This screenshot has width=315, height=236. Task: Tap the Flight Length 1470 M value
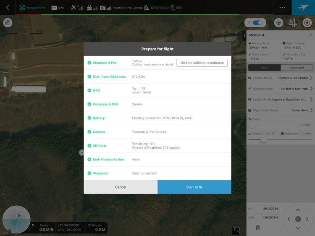tap(254, 59)
